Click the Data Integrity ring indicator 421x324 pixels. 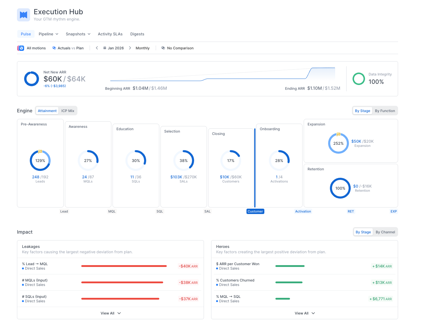[359, 79]
